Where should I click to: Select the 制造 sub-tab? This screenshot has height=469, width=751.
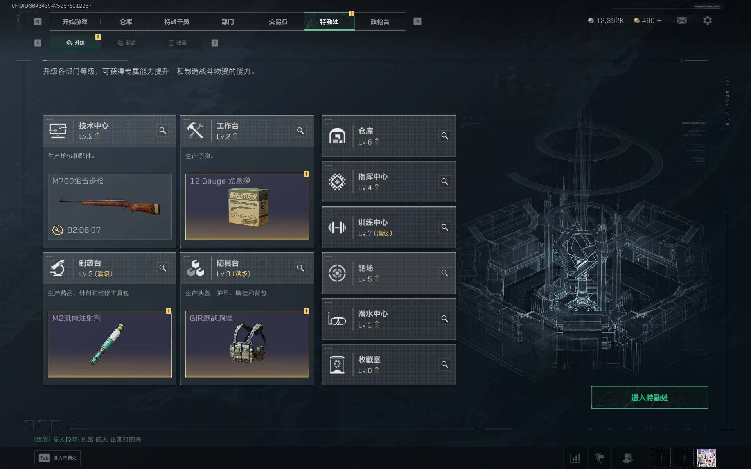[126, 43]
